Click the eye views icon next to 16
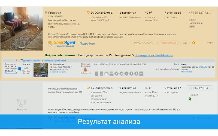 click(209, 67)
